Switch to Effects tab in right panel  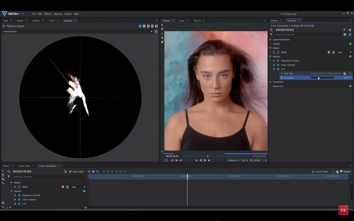pyautogui.click(x=274, y=21)
